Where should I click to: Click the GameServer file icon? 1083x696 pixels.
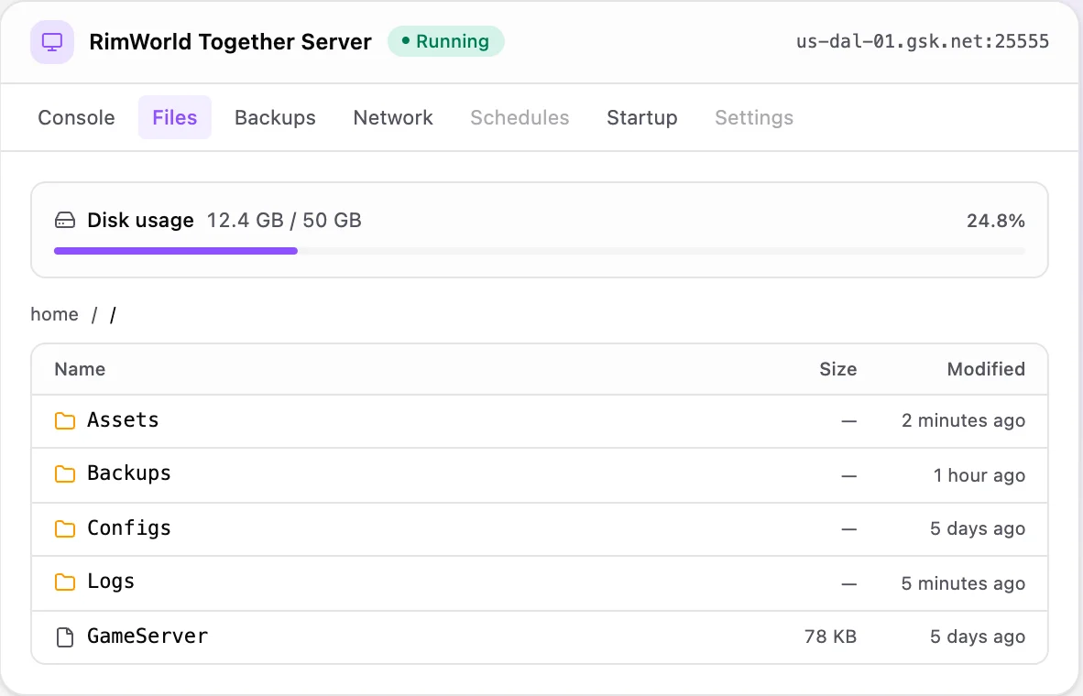pos(65,636)
